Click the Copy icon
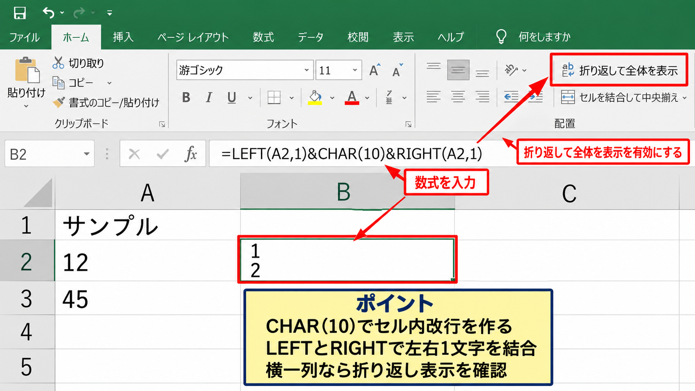This screenshot has height=391, width=695. (58, 83)
